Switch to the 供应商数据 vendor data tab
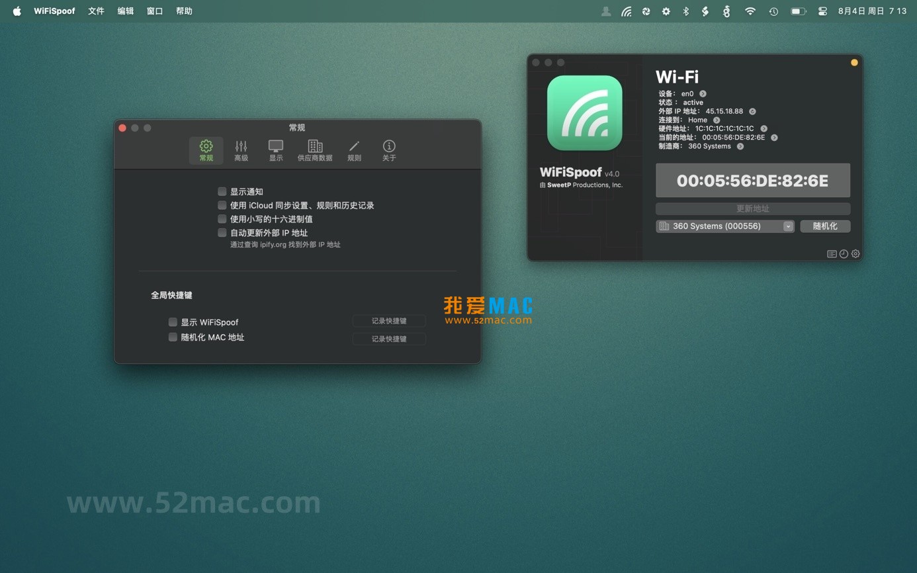 pyautogui.click(x=315, y=150)
